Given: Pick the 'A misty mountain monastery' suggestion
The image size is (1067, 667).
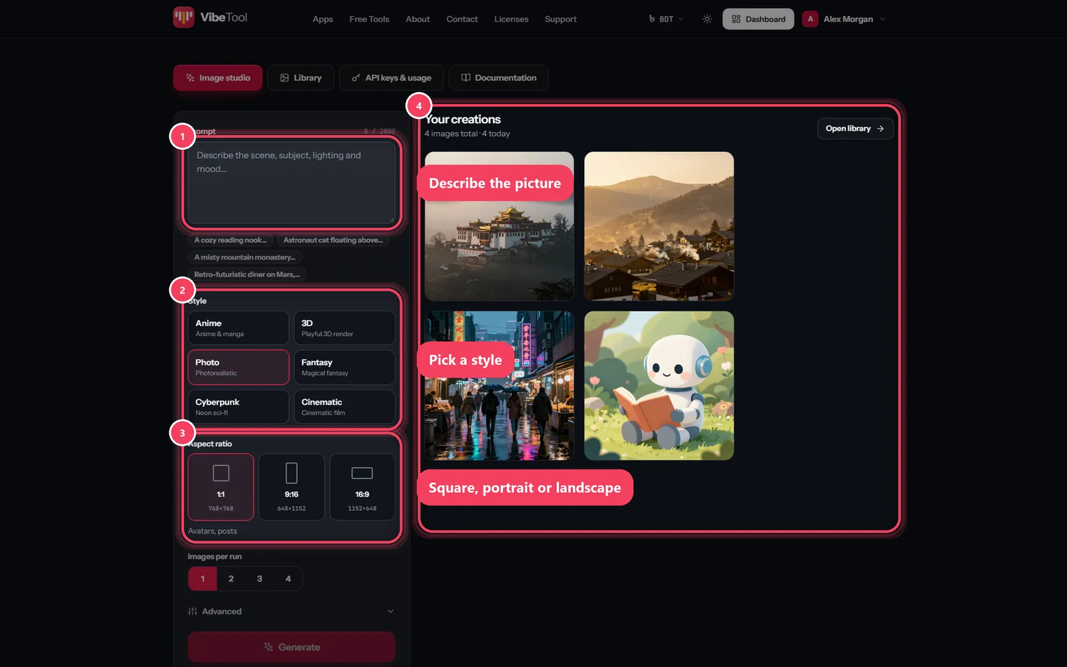Looking at the screenshot, I should click(x=245, y=257).
